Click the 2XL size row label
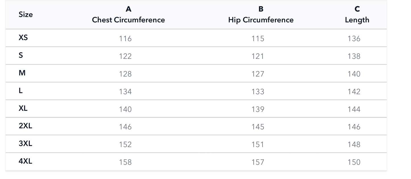 (25, 126)
